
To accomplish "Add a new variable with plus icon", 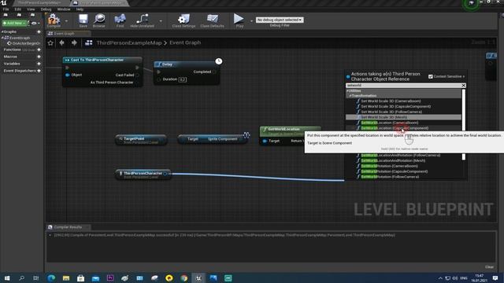I will pos(39,64).
